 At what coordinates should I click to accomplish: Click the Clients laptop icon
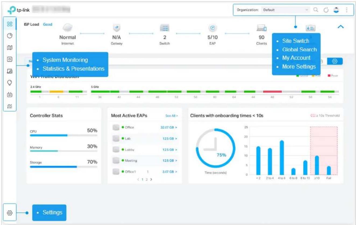pyautogui.click(x=262, y=28)
